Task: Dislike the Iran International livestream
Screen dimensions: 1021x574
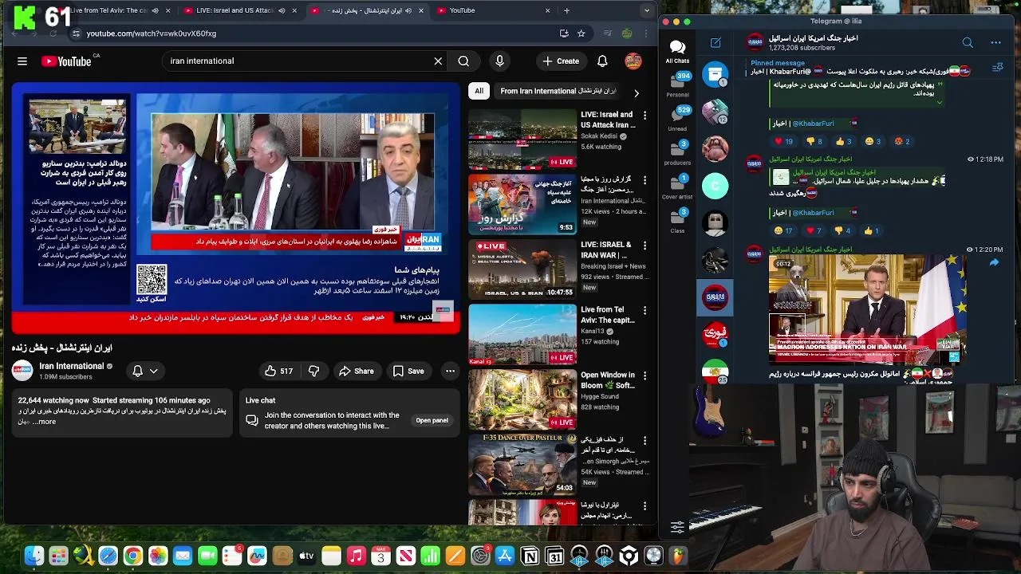Action: coord(313,371)
